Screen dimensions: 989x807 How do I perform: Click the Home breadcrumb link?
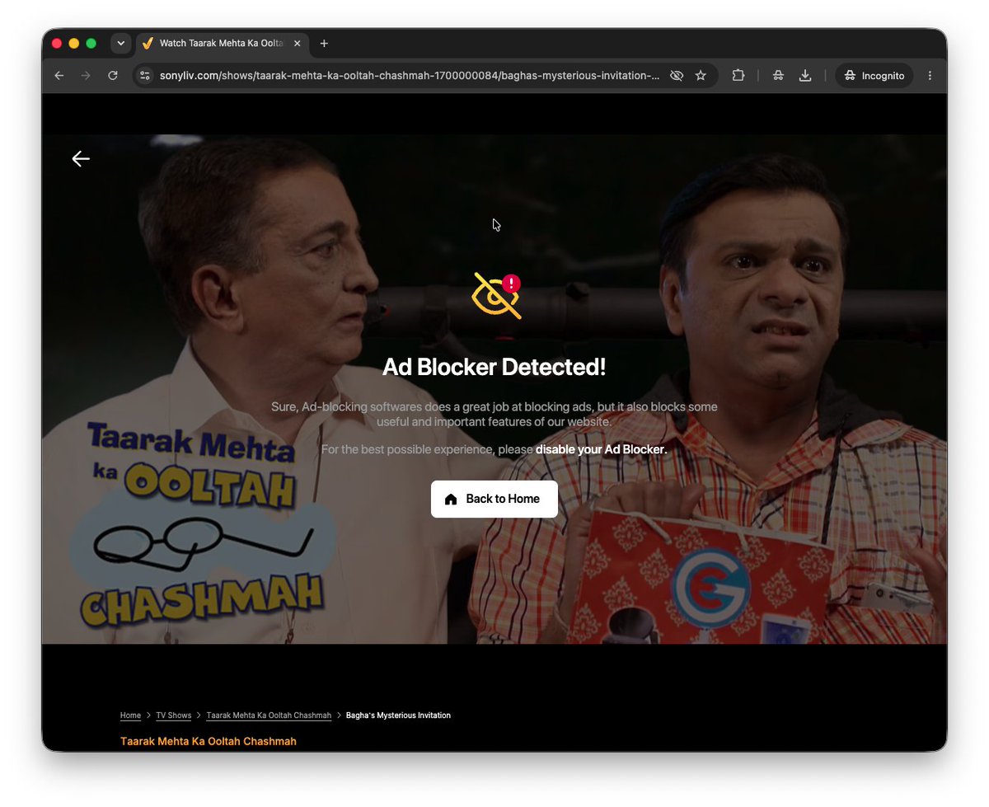pos(130,716)
